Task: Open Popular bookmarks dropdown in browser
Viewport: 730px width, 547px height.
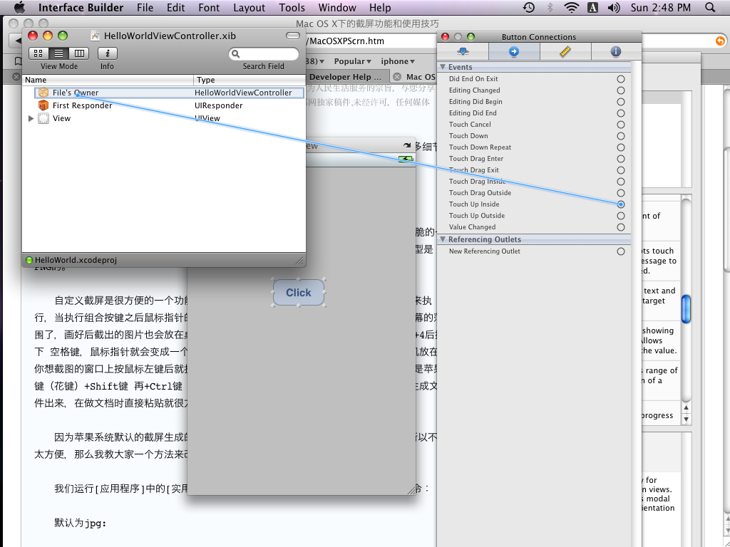Action: pyautogui.click(x=352, y=61)
